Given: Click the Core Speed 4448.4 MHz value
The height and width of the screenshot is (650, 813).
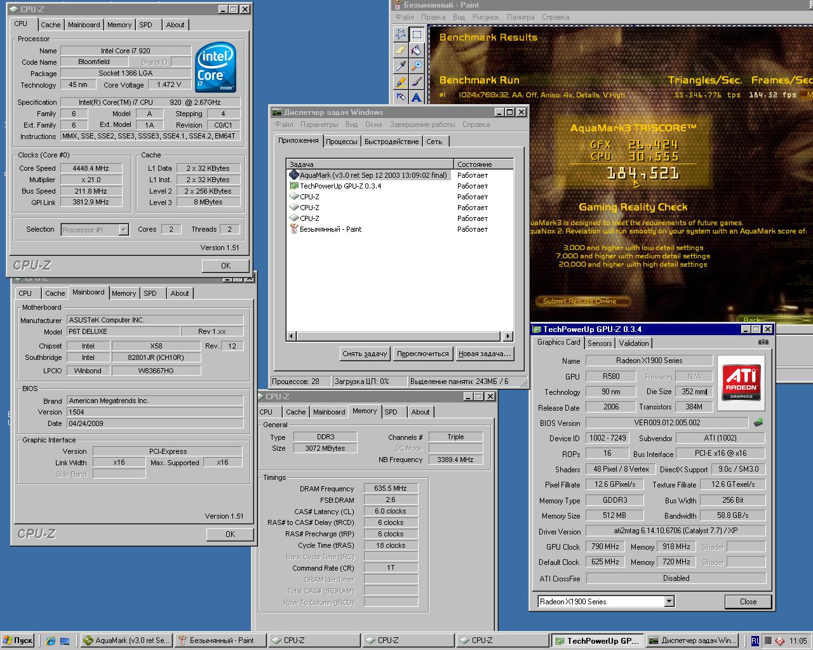Looking at the screenshot, I should [91, 168].
